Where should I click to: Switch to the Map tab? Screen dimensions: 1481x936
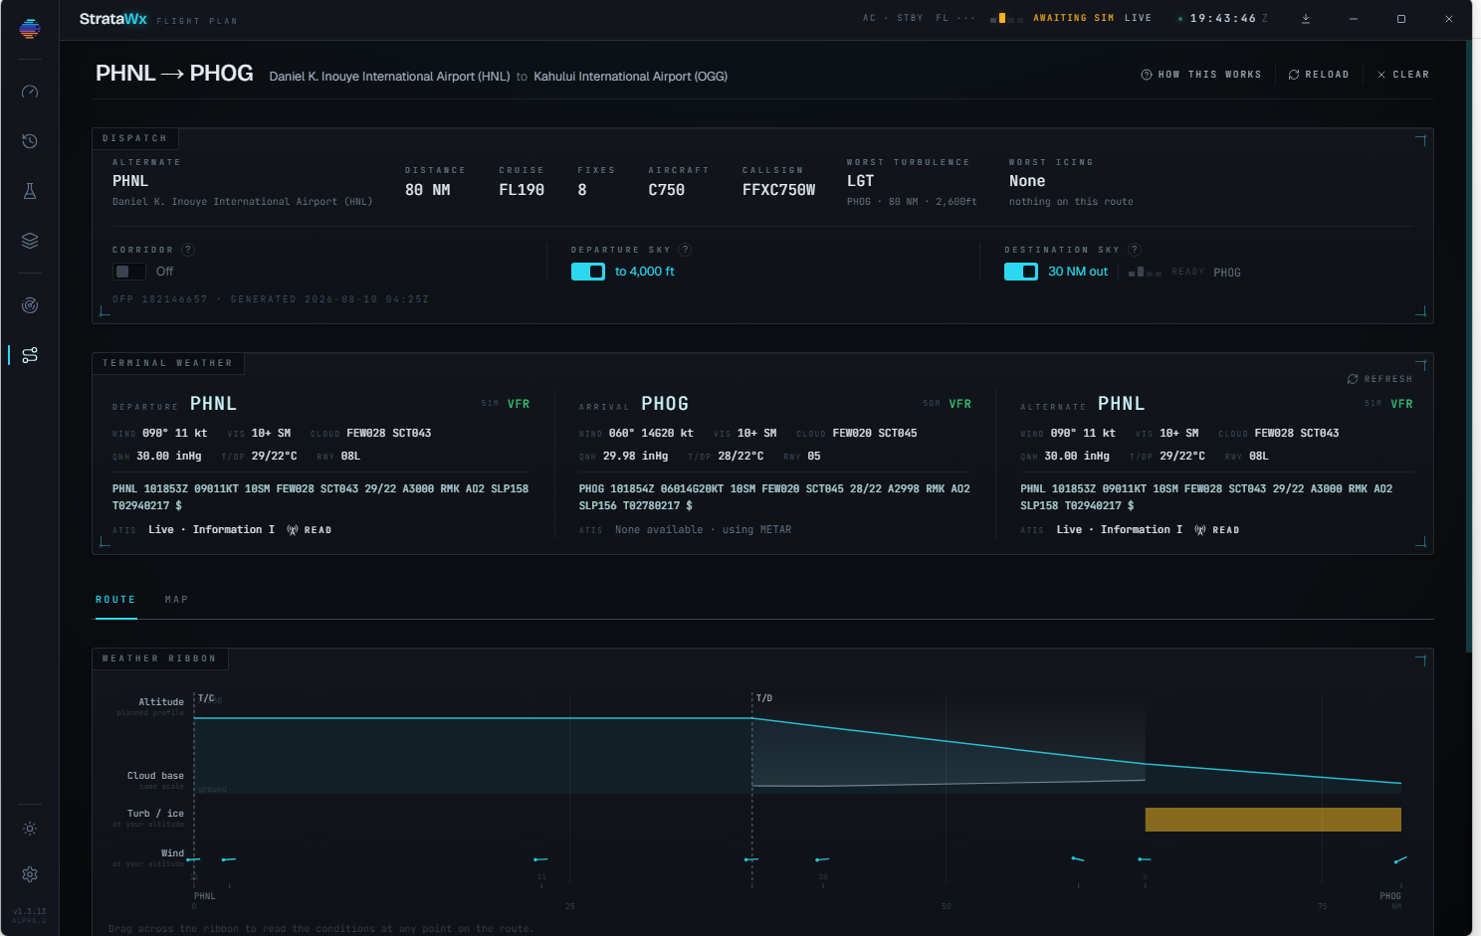pos(176,600)
